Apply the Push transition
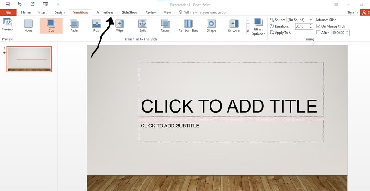The image size is (370, 191). click(97, 26)
